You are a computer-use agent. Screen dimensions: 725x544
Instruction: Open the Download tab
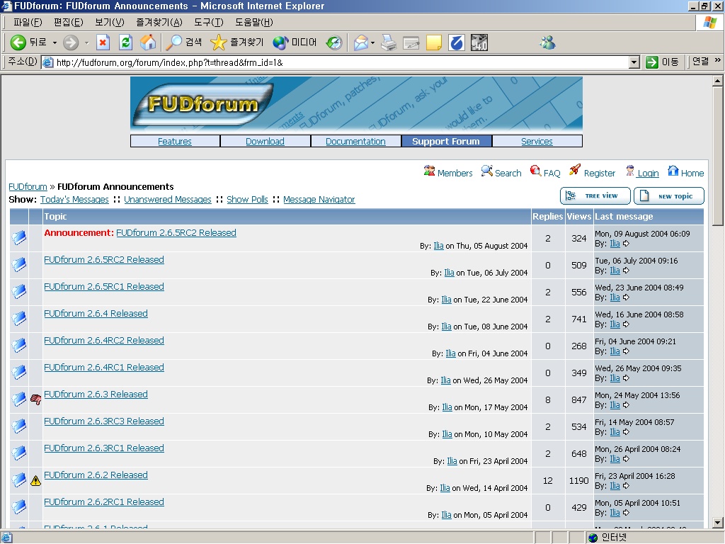[x=265, y=141]
